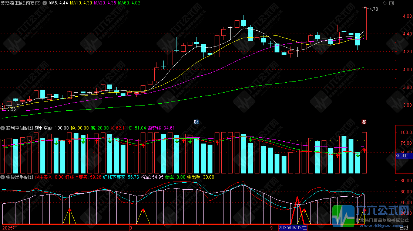Toggle the side panel layout icon
413x231 pixels.
pyautogui.click(x=392, y=3)
